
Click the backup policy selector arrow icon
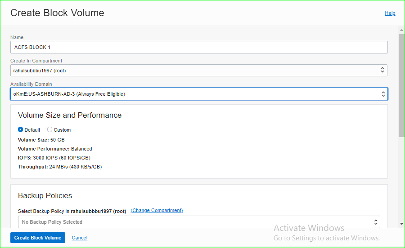[x=376, y=222]
